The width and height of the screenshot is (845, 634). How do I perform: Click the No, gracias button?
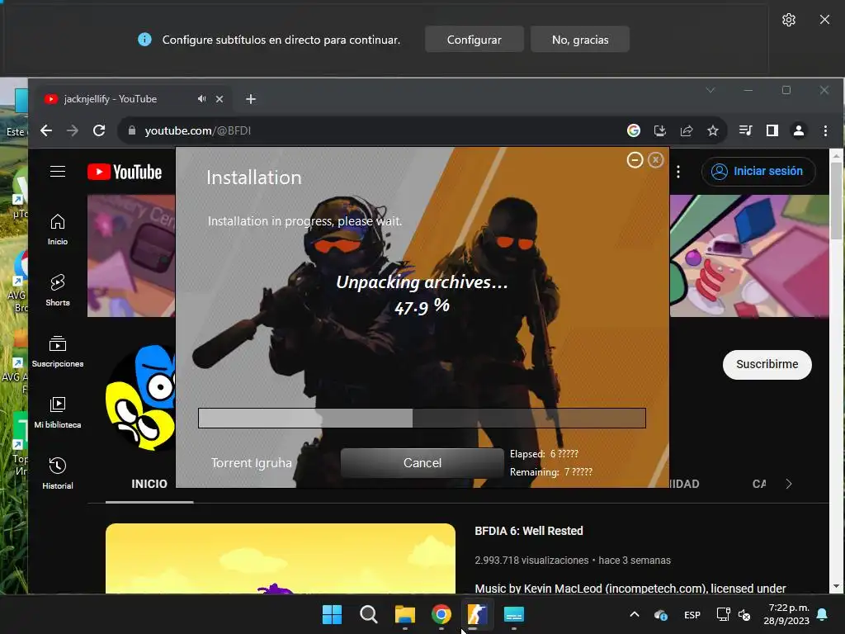pyautogui.click(x=580, y=40)
